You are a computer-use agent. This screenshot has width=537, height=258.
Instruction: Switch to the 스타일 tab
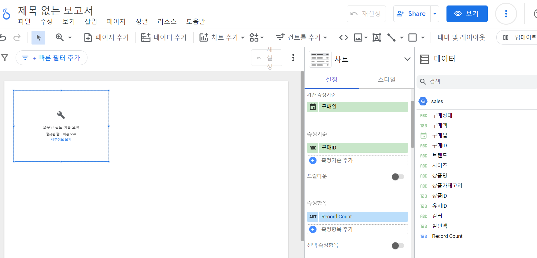pos(387,80)
